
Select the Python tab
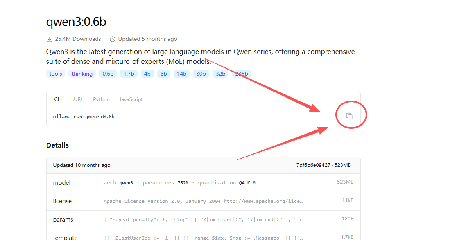pyautogui.click(x=101, y=99)
